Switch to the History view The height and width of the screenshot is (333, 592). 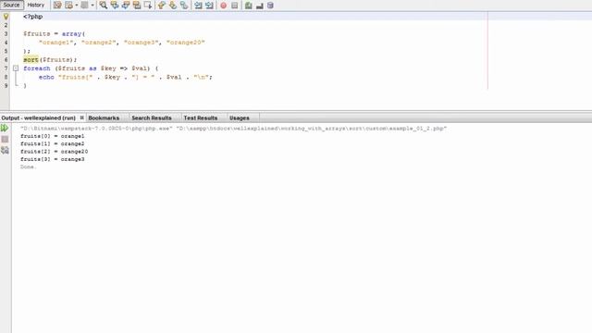pos(36,5)
